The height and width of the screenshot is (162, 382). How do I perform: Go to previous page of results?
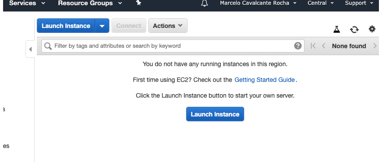click(x=324, y=46)
